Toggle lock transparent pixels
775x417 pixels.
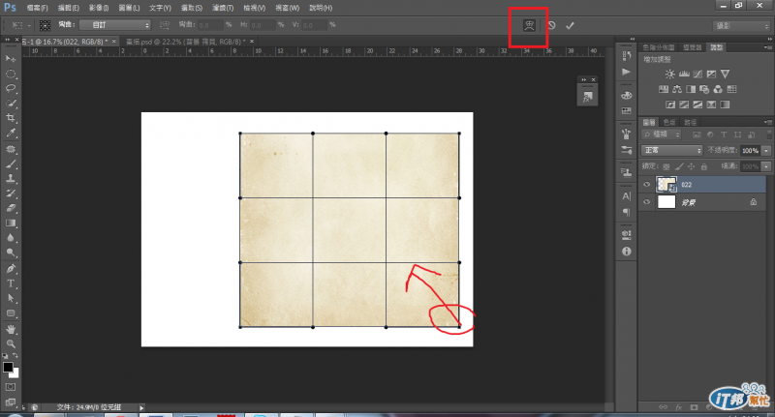click(666, 166)
